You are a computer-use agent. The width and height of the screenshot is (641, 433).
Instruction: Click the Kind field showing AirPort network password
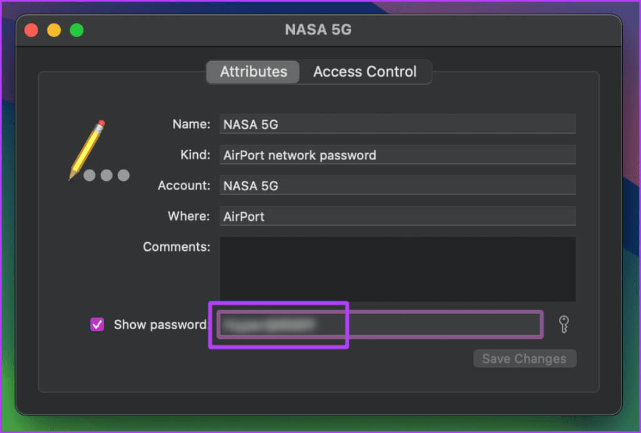tap(397, 155)
